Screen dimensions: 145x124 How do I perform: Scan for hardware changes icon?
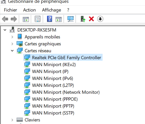coord(70,19)
